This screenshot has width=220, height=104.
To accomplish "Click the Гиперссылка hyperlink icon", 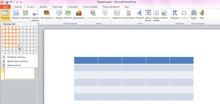I will click(93, 13).
